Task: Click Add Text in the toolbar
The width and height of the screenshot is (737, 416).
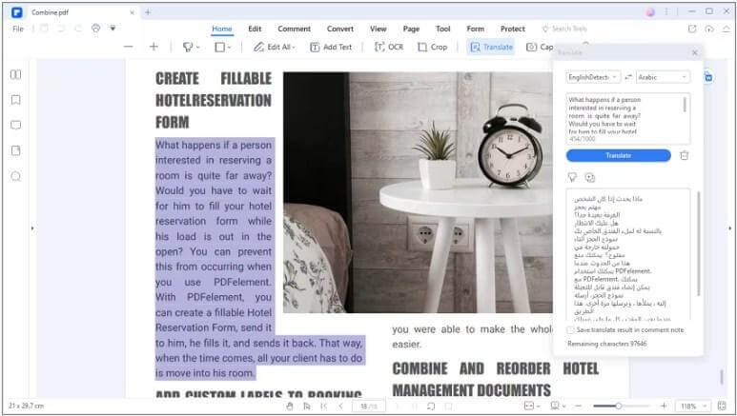Action: point(331,47)
